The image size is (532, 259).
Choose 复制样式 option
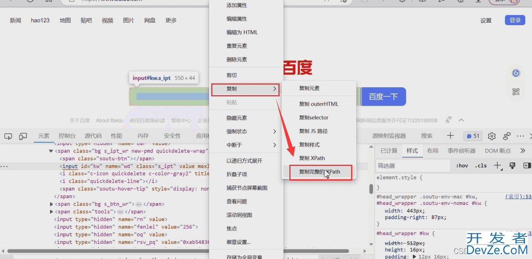pyautogui.click(x=319, y=145)
